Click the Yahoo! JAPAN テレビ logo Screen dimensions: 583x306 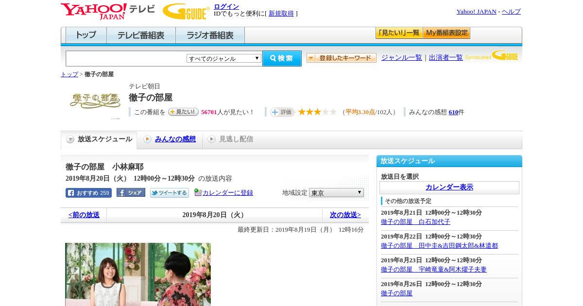(107, 11)
